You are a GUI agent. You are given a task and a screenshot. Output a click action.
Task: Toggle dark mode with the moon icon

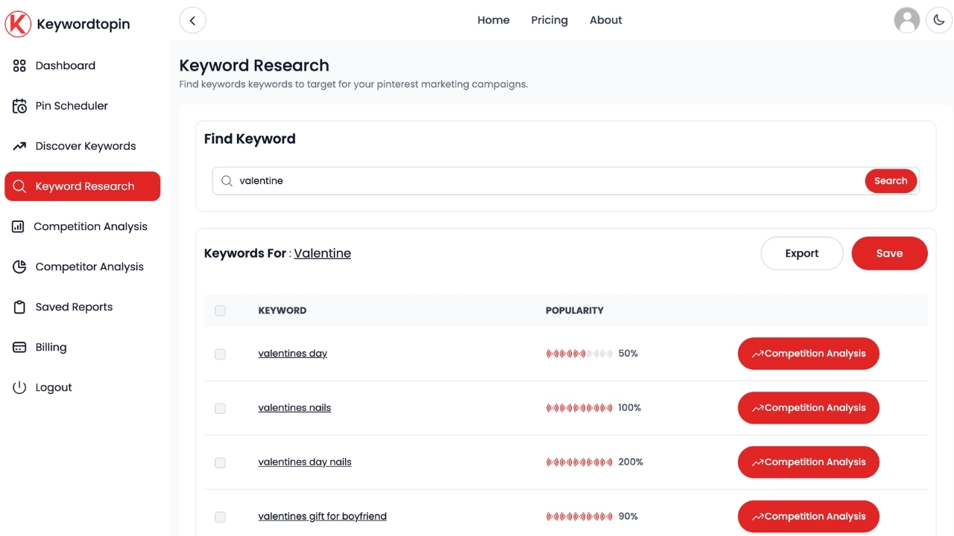coord(939,20)
